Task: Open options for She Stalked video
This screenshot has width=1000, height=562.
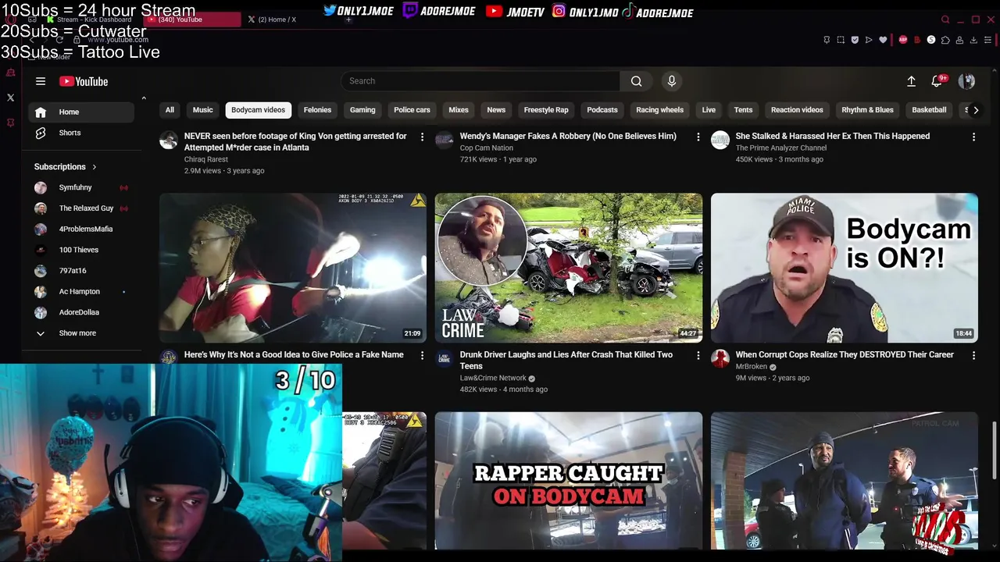Action: pos(973,137)
